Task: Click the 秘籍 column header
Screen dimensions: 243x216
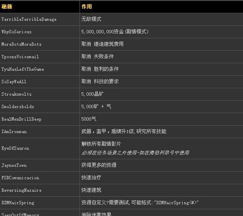Action: tap(7, 7)
